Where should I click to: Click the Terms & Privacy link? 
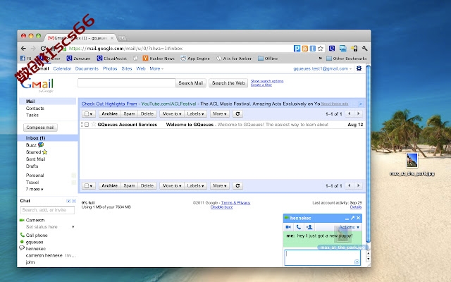click(x=235, y=202)
